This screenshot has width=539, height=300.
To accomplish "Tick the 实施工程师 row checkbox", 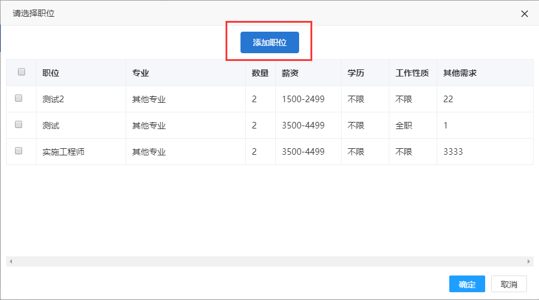I will click(x=19, y=151).
